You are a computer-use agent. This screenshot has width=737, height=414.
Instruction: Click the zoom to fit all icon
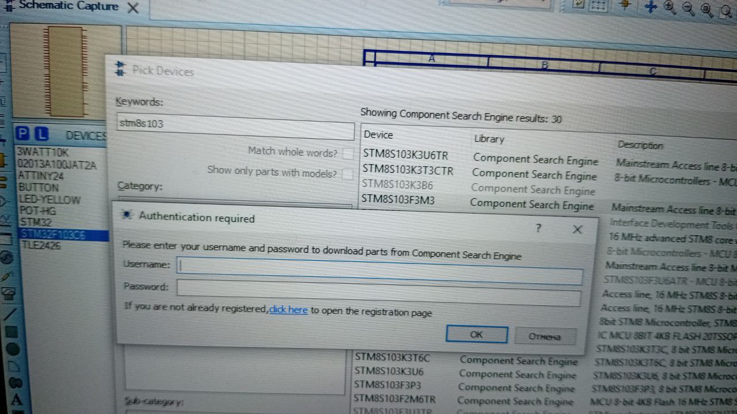(x=707, y=10)
